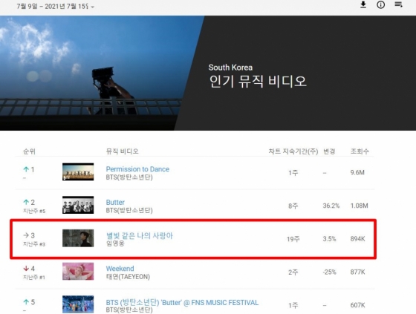Click the 변경 column header

pos(329,151)
